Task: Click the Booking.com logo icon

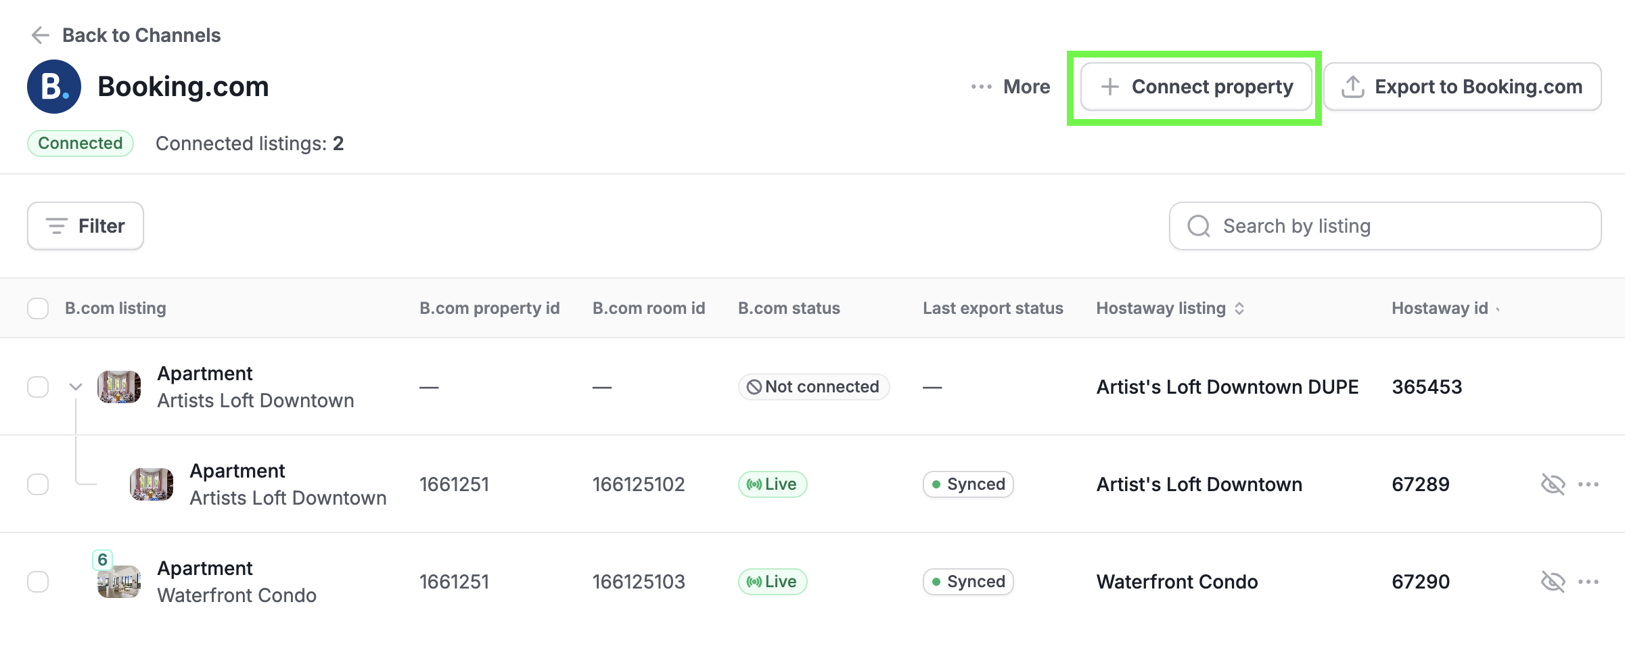Action: (54, 87)
